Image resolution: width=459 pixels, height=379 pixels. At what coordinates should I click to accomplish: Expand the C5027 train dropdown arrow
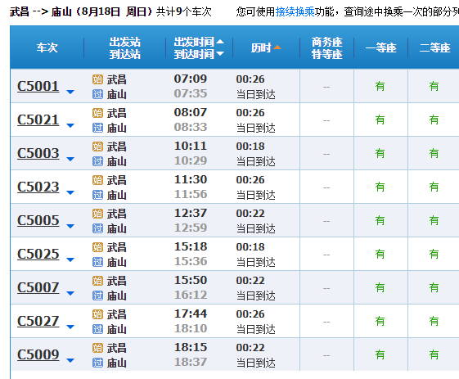[x=70, y=327]
